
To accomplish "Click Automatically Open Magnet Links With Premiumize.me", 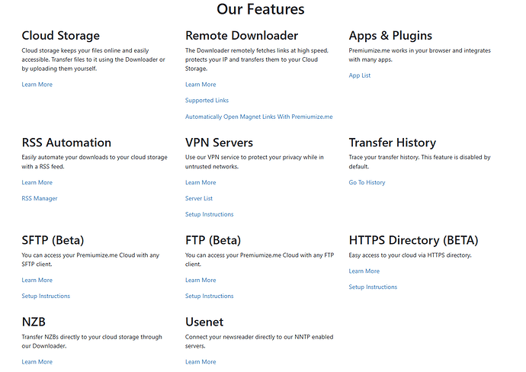I will click(259, 117).
